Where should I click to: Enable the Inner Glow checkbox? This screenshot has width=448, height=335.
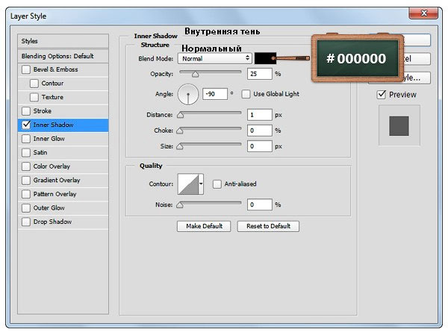[x=26, y=139]
